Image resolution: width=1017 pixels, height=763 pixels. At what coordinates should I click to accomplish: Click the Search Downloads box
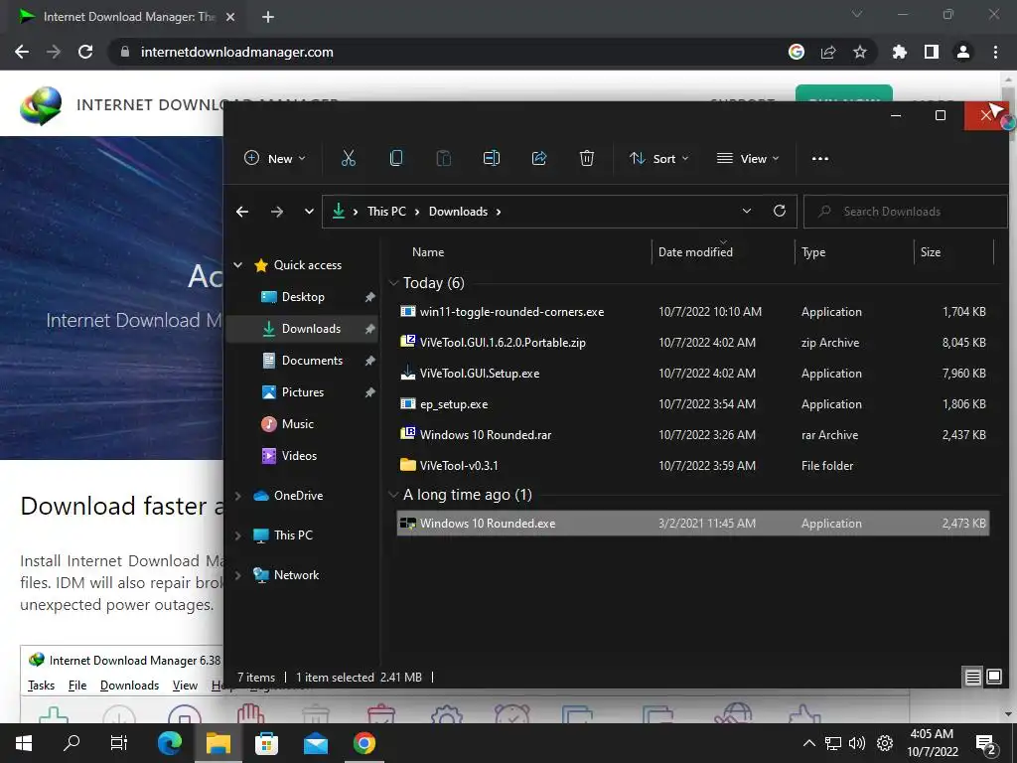[x=906, y=212]
